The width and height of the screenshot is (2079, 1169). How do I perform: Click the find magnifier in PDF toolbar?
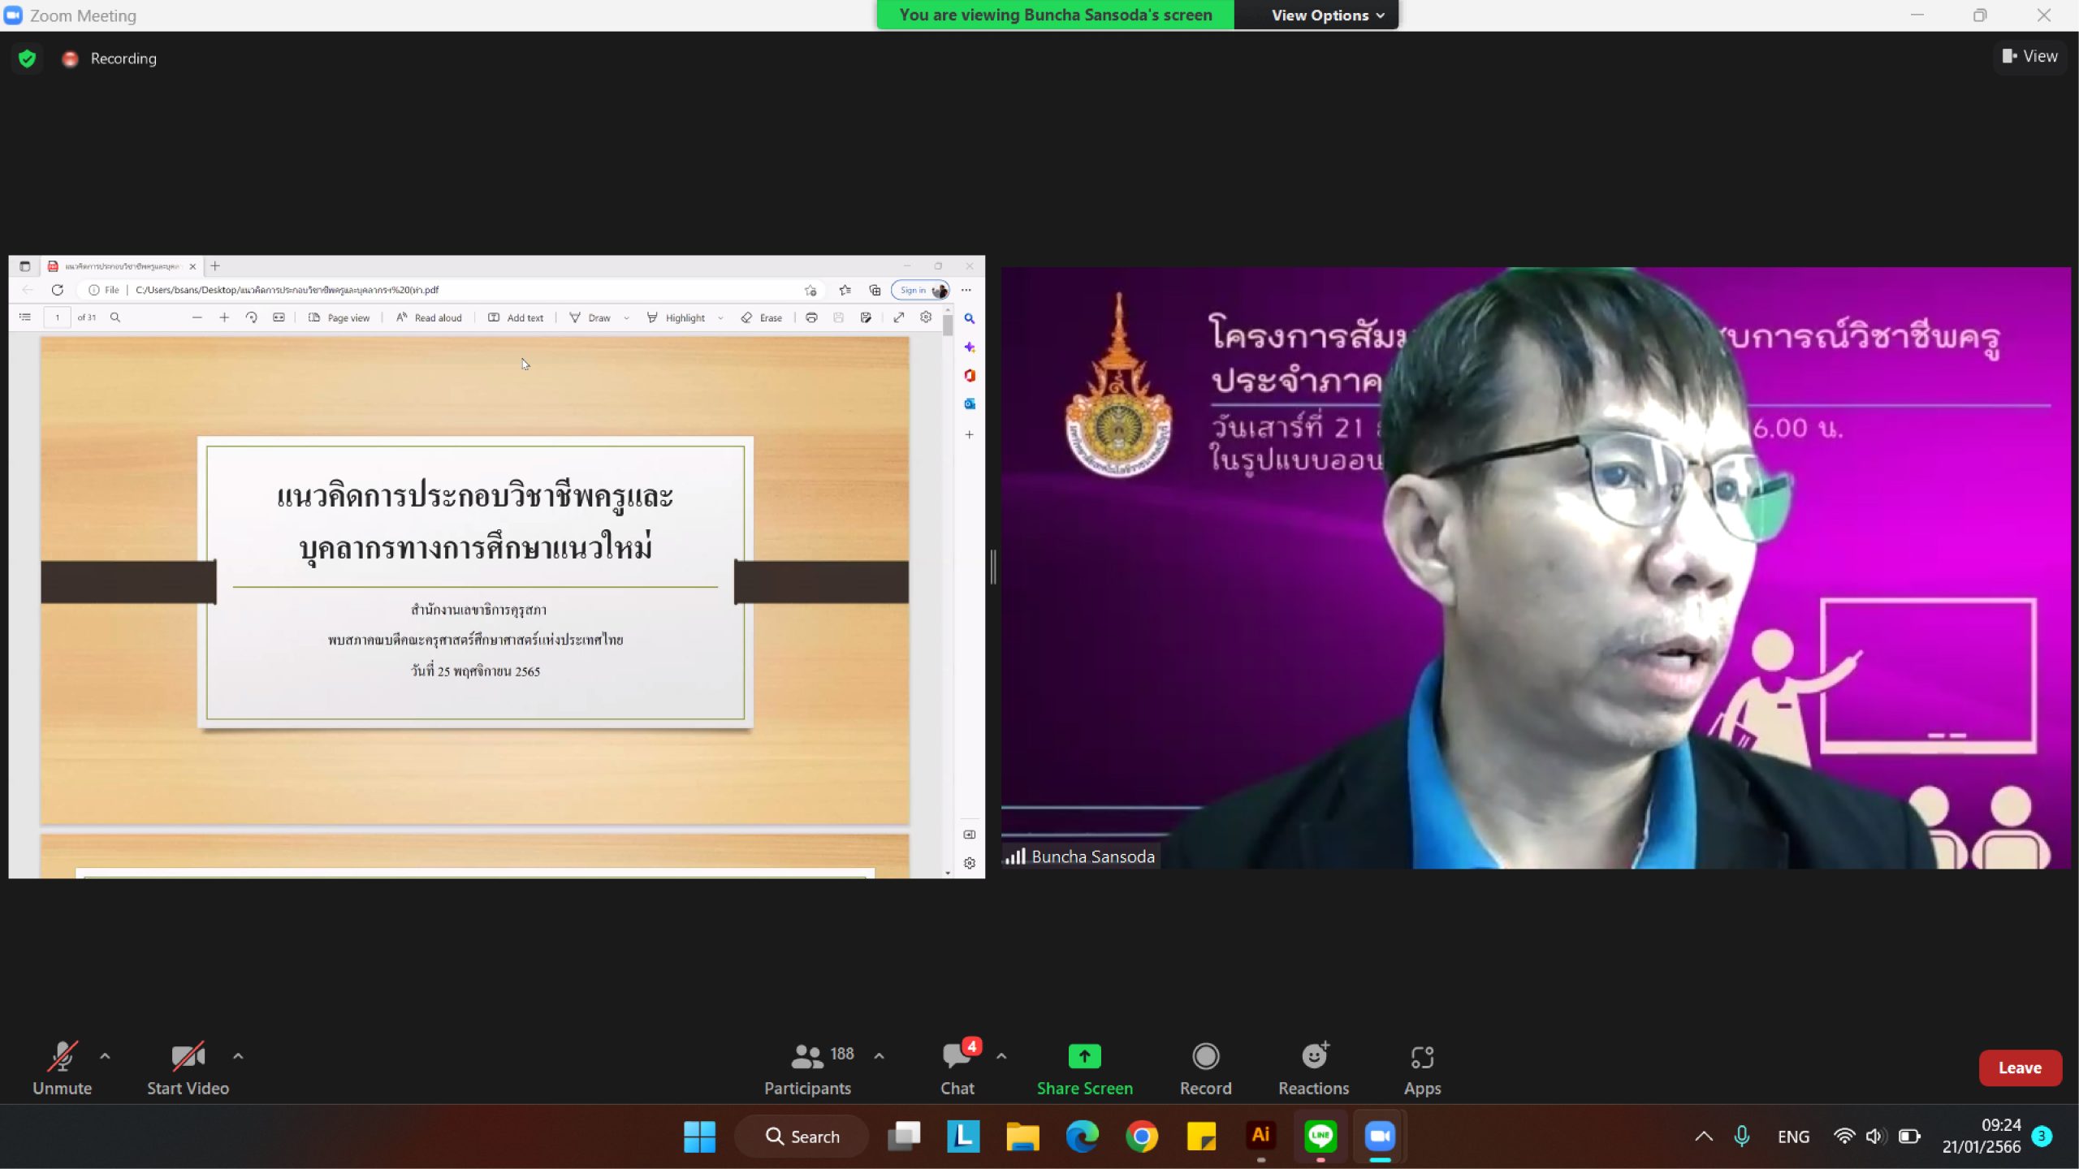pos(115,317)
